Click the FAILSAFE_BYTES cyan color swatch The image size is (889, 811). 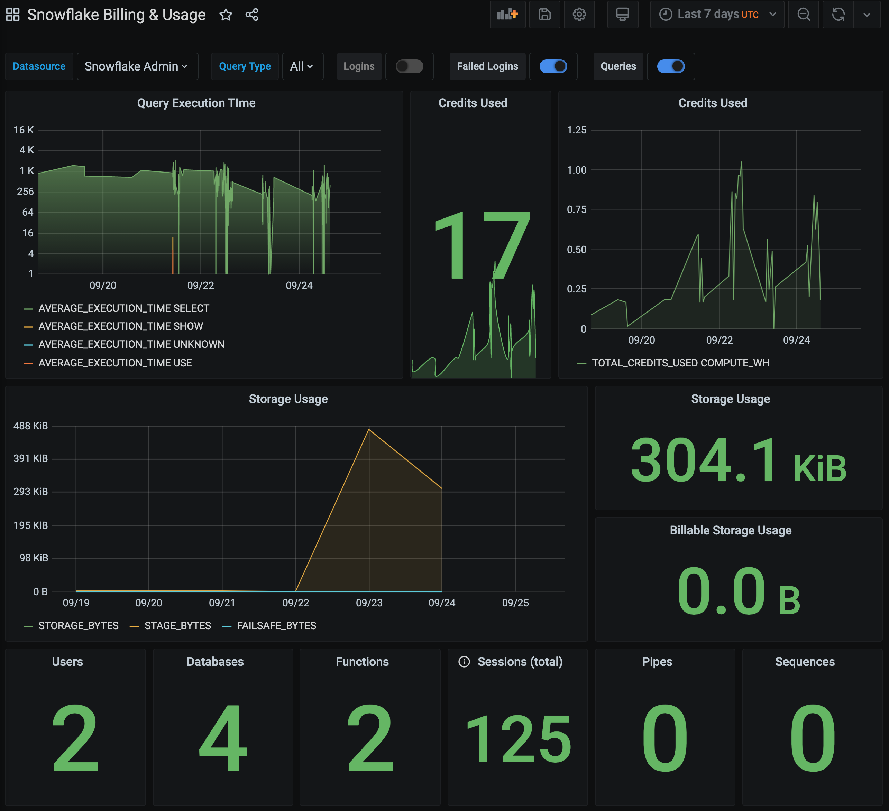point(227,626)
